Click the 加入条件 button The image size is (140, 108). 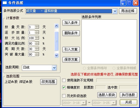71,23
